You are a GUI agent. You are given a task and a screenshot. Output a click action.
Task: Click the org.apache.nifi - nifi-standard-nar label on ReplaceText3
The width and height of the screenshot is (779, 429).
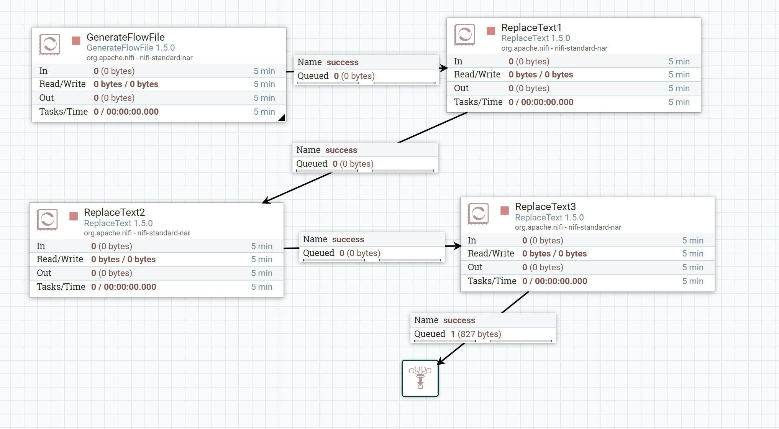click(569, 227)
